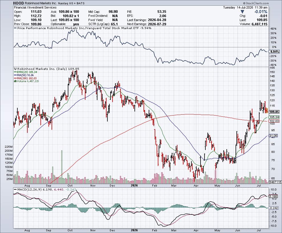Click the Tuesday 14-Jul-2026 timestamp
Viewport: 282px width, 233px height.
245,8
